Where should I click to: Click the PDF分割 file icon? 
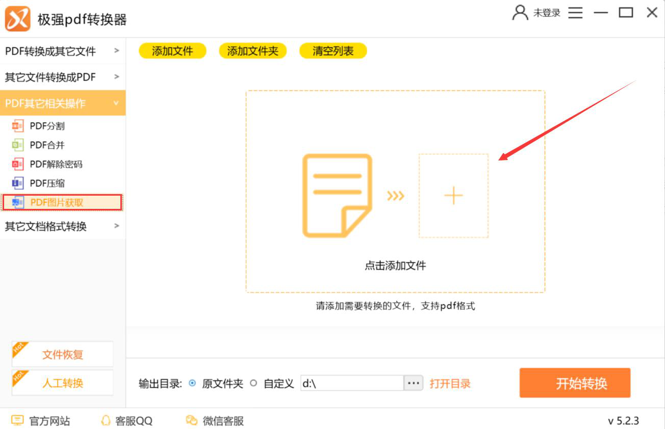[18, 126]
